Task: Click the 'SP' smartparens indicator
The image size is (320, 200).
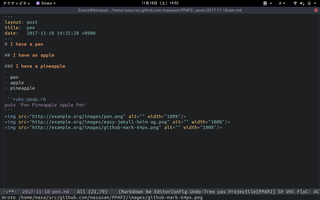Action: [x=281, y=192]
